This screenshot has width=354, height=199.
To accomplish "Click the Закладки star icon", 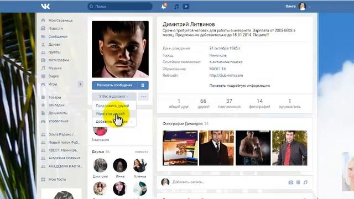I will 43,105.
